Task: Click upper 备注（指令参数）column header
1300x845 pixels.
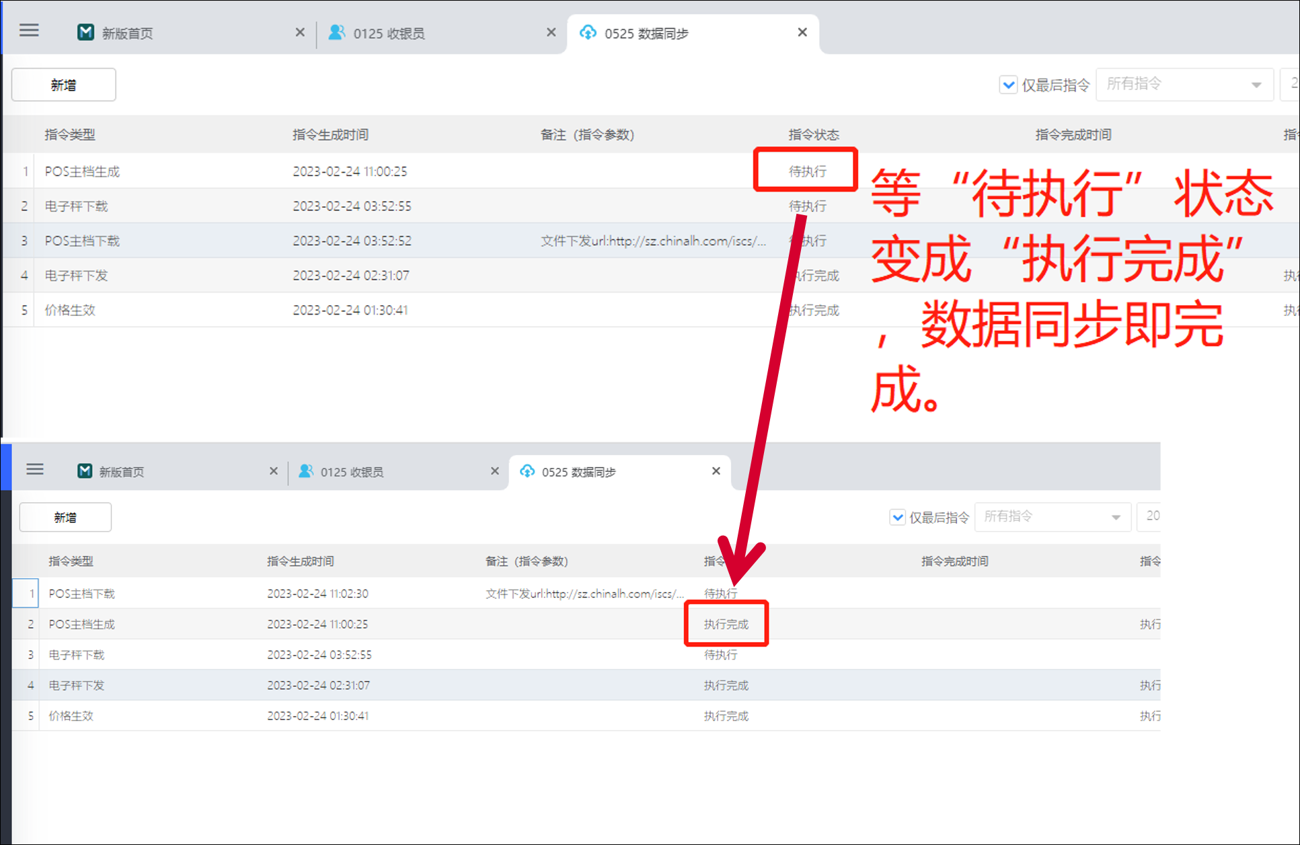Action: click(x=587, y=134)
